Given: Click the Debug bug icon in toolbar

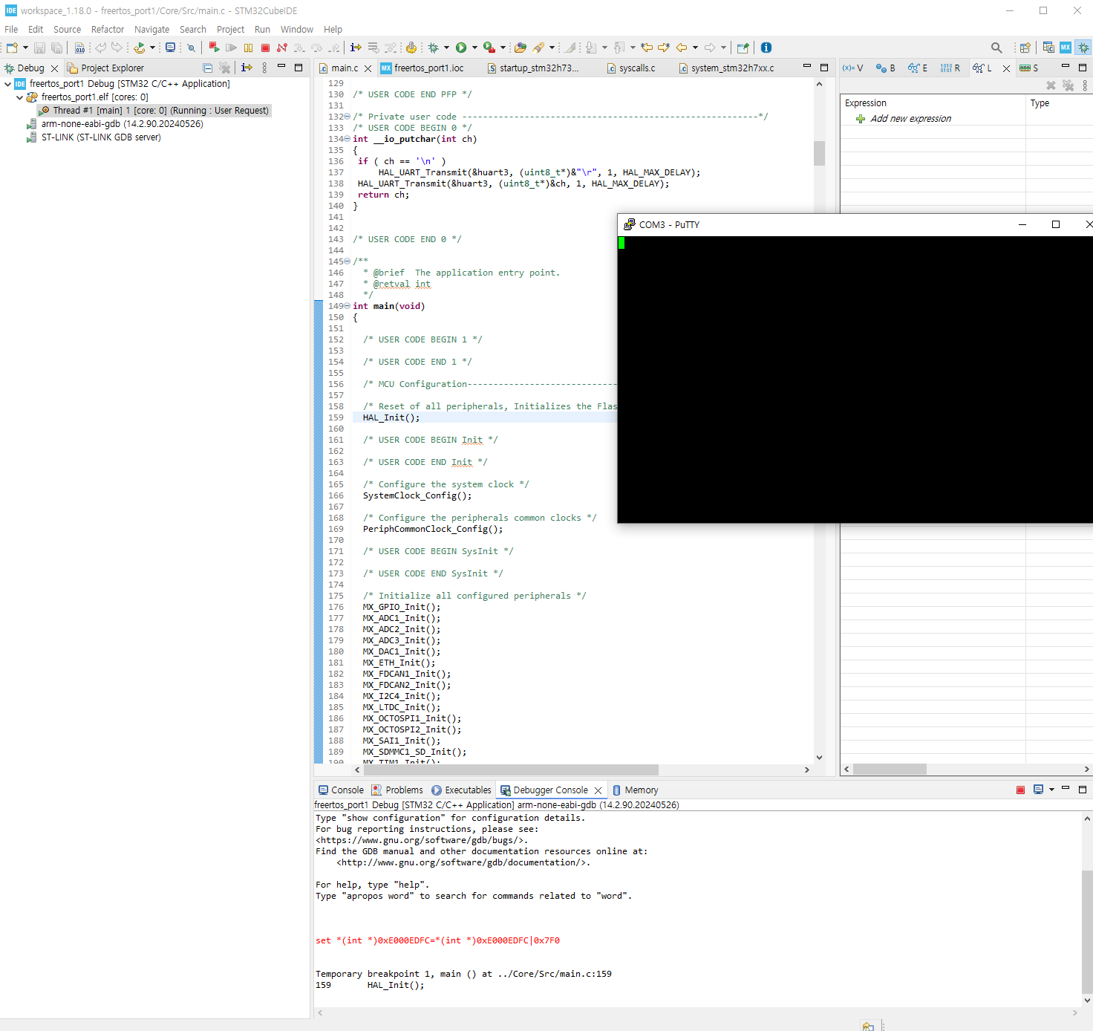Looking at the screenshot, I should 433,48.
